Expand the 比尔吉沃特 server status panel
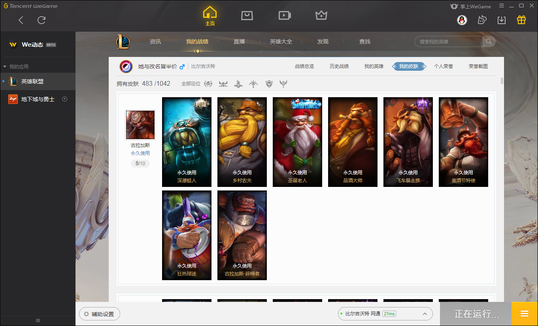Image resolution: width=538 pixels, height=326 pixels. (425, 314)
